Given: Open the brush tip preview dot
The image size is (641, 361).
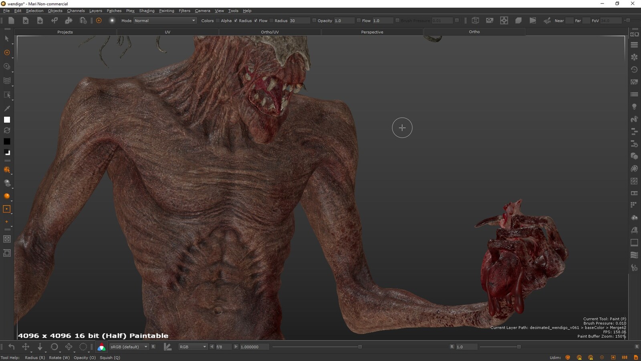Looking at the screenshot, I should 112,20.
